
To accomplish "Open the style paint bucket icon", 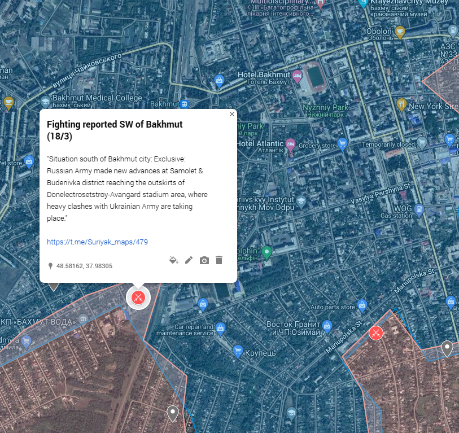I will (x=174, y=260).
